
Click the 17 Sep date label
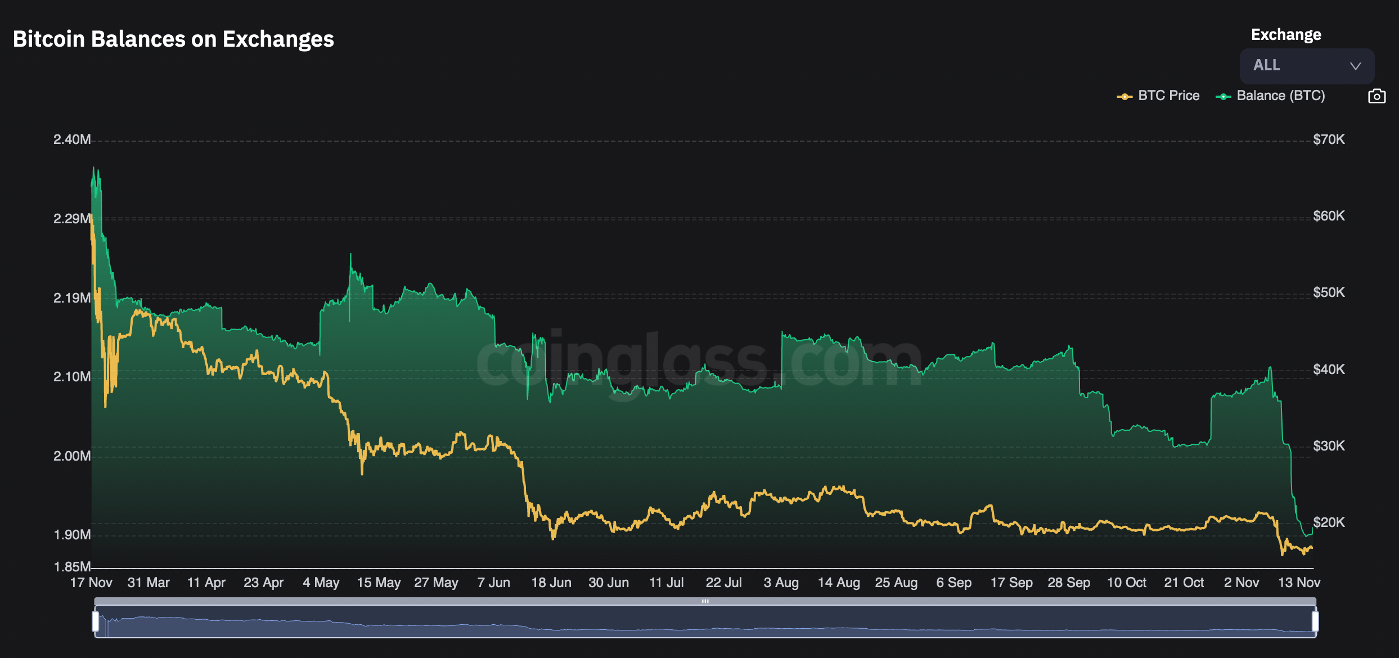click(1011, 583)
